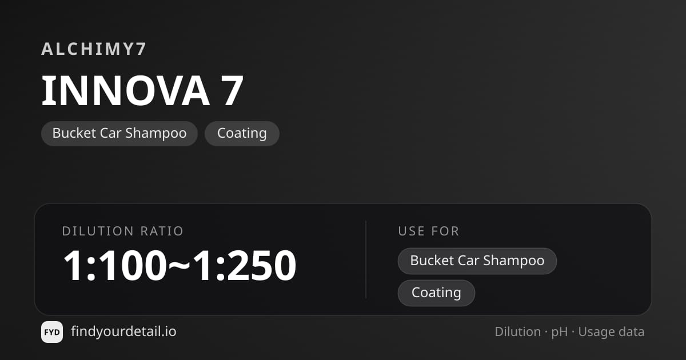Click Coating chip under Use For
Screen dimensions: 686x360
coord(436,293)
